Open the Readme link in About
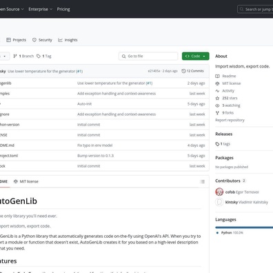This screenshot has height=273, width=273. [229, 76]
